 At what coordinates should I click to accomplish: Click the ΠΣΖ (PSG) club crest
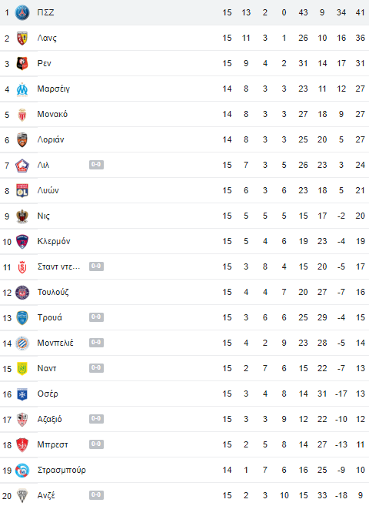22,12
